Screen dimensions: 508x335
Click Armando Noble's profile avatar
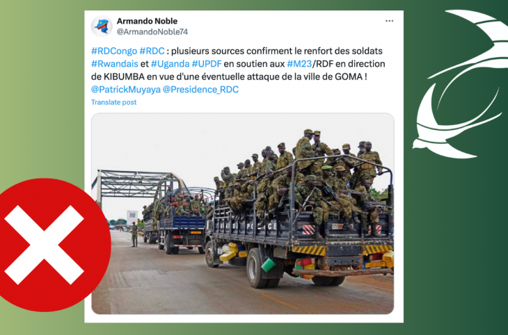[x=102, y=26]
